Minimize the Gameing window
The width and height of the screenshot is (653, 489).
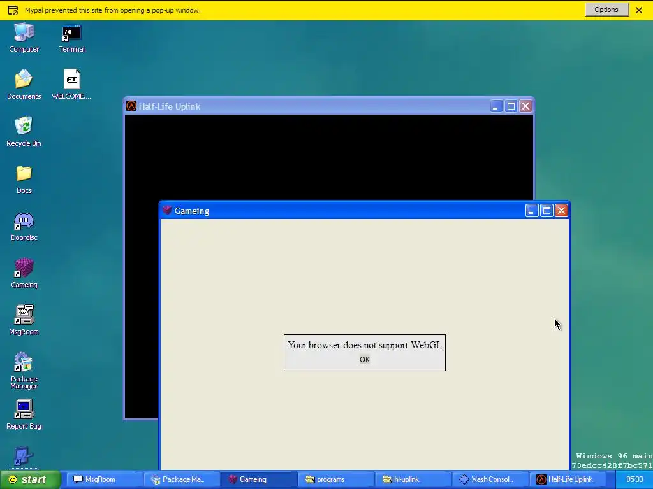(x=531, y=211)
